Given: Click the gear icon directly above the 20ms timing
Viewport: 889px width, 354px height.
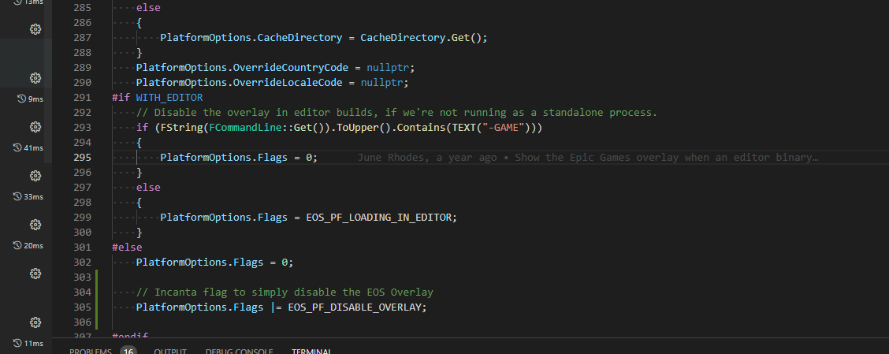Looking at the screenshot, I should [35, 225].
